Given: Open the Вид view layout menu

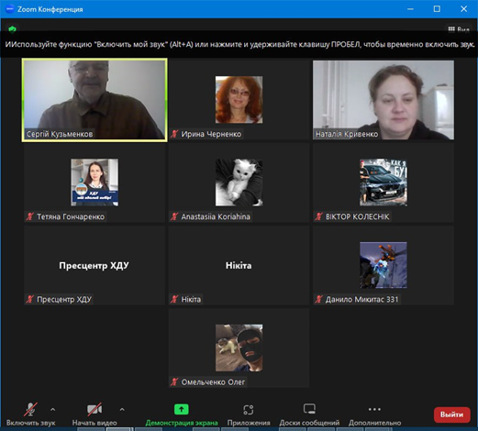Looking at the screenshot, I should [x=459, y=29].
